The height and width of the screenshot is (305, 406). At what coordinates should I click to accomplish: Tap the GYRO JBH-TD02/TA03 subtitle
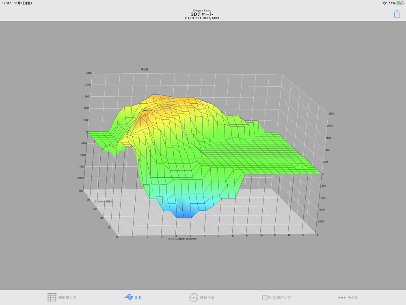pos(202,18)
